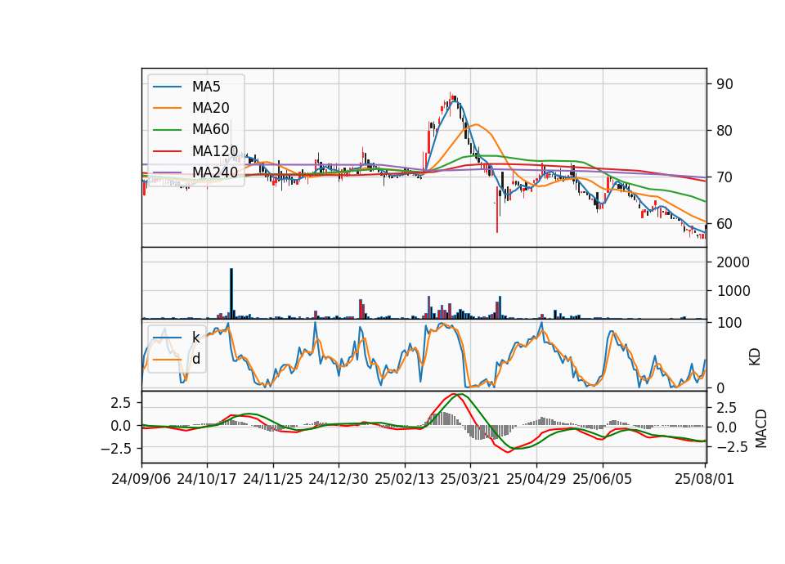Click the date label 25/04/29
This screenshot has height=564, width=785.
(536, 479)
